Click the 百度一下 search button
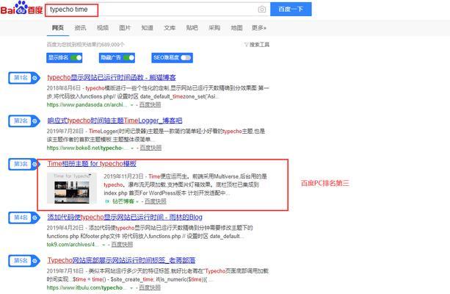 pyautogui.click(x=291, y=10)
